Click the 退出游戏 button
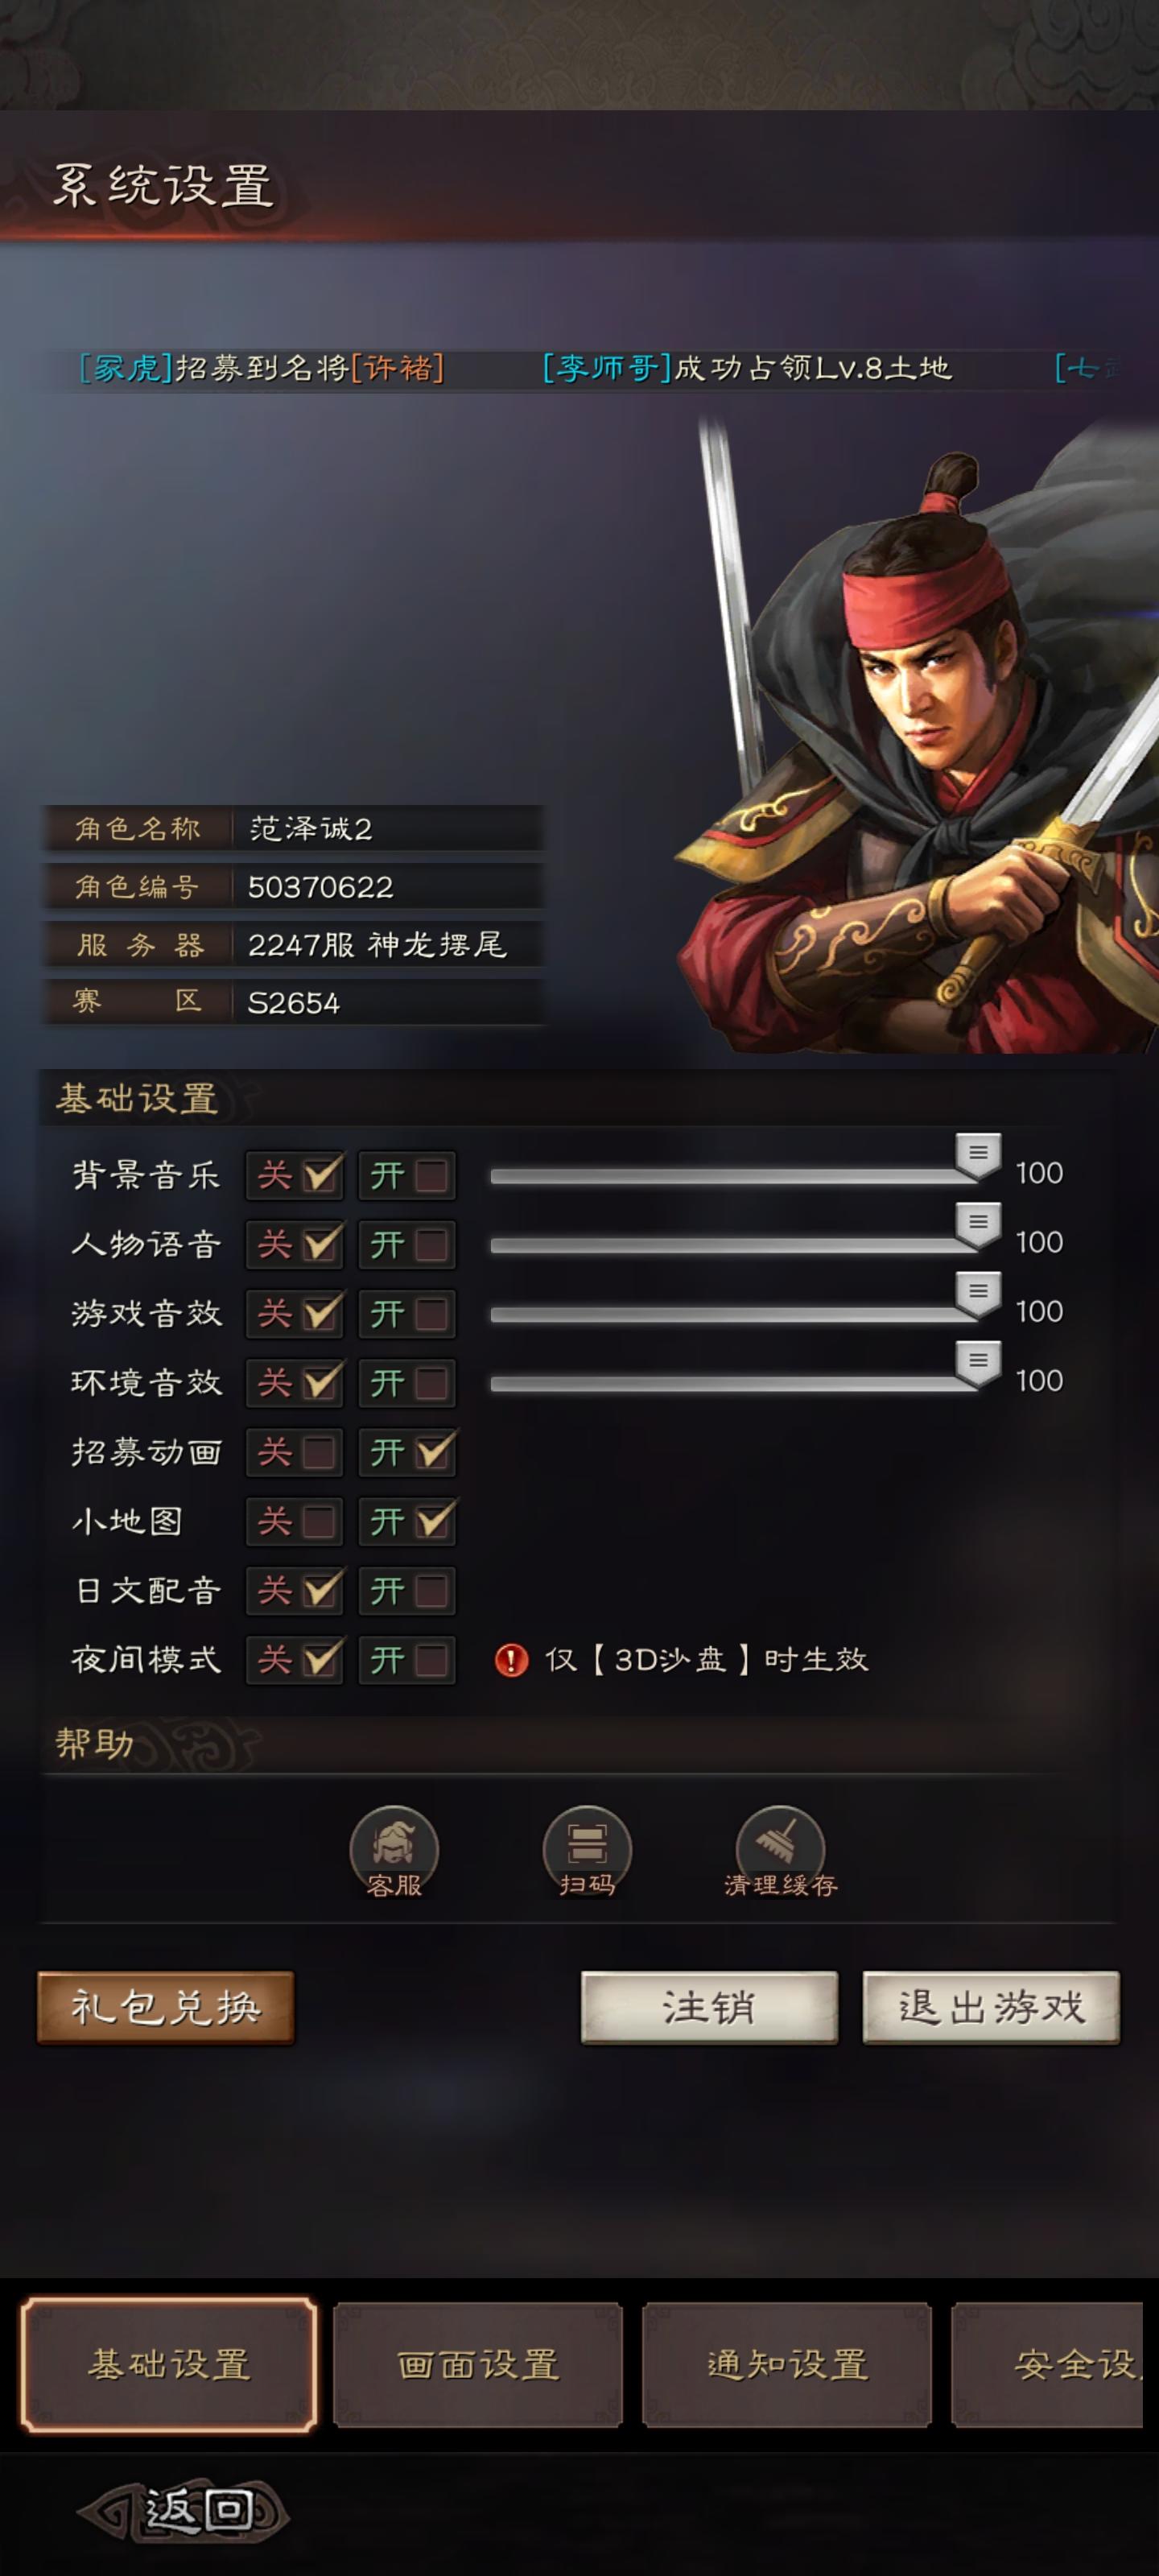 click(x=991, y=2007)
